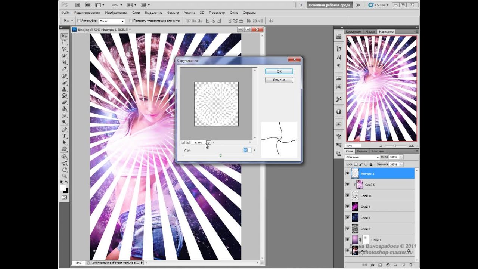Click Отмена in the Скручивание dialog
This screenshot has height=269, width=478.
279,80
